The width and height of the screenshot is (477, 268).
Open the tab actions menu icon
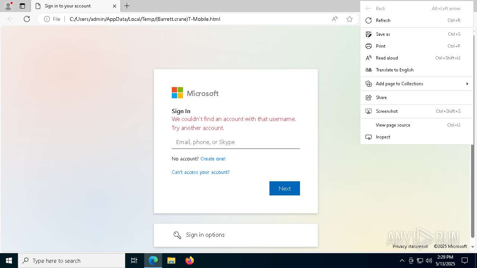(22, 6)
